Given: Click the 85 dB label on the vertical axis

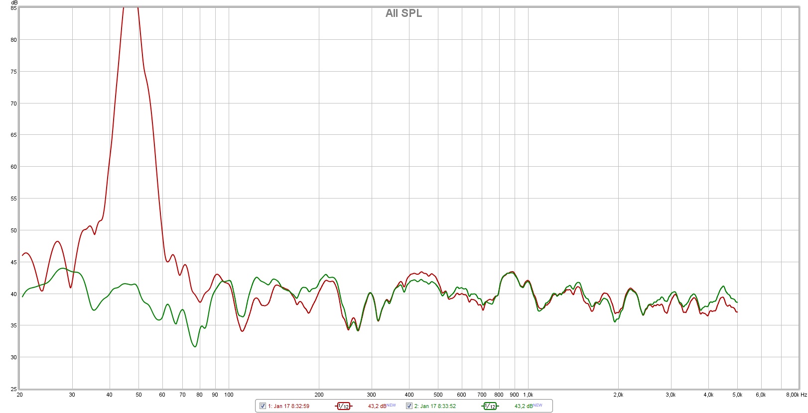Looking at the screenshot, I should click(x=14, y=8).
